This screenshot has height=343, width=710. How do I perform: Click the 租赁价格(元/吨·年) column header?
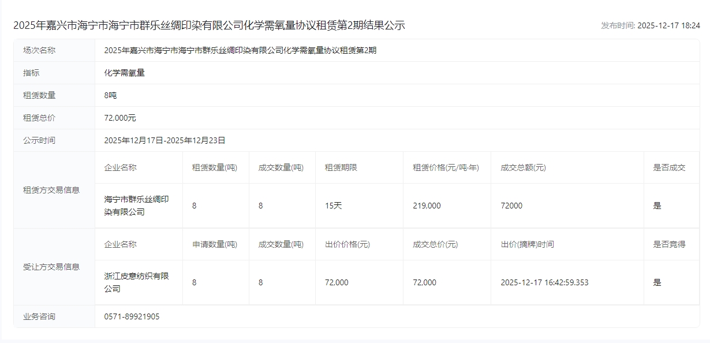446,167
